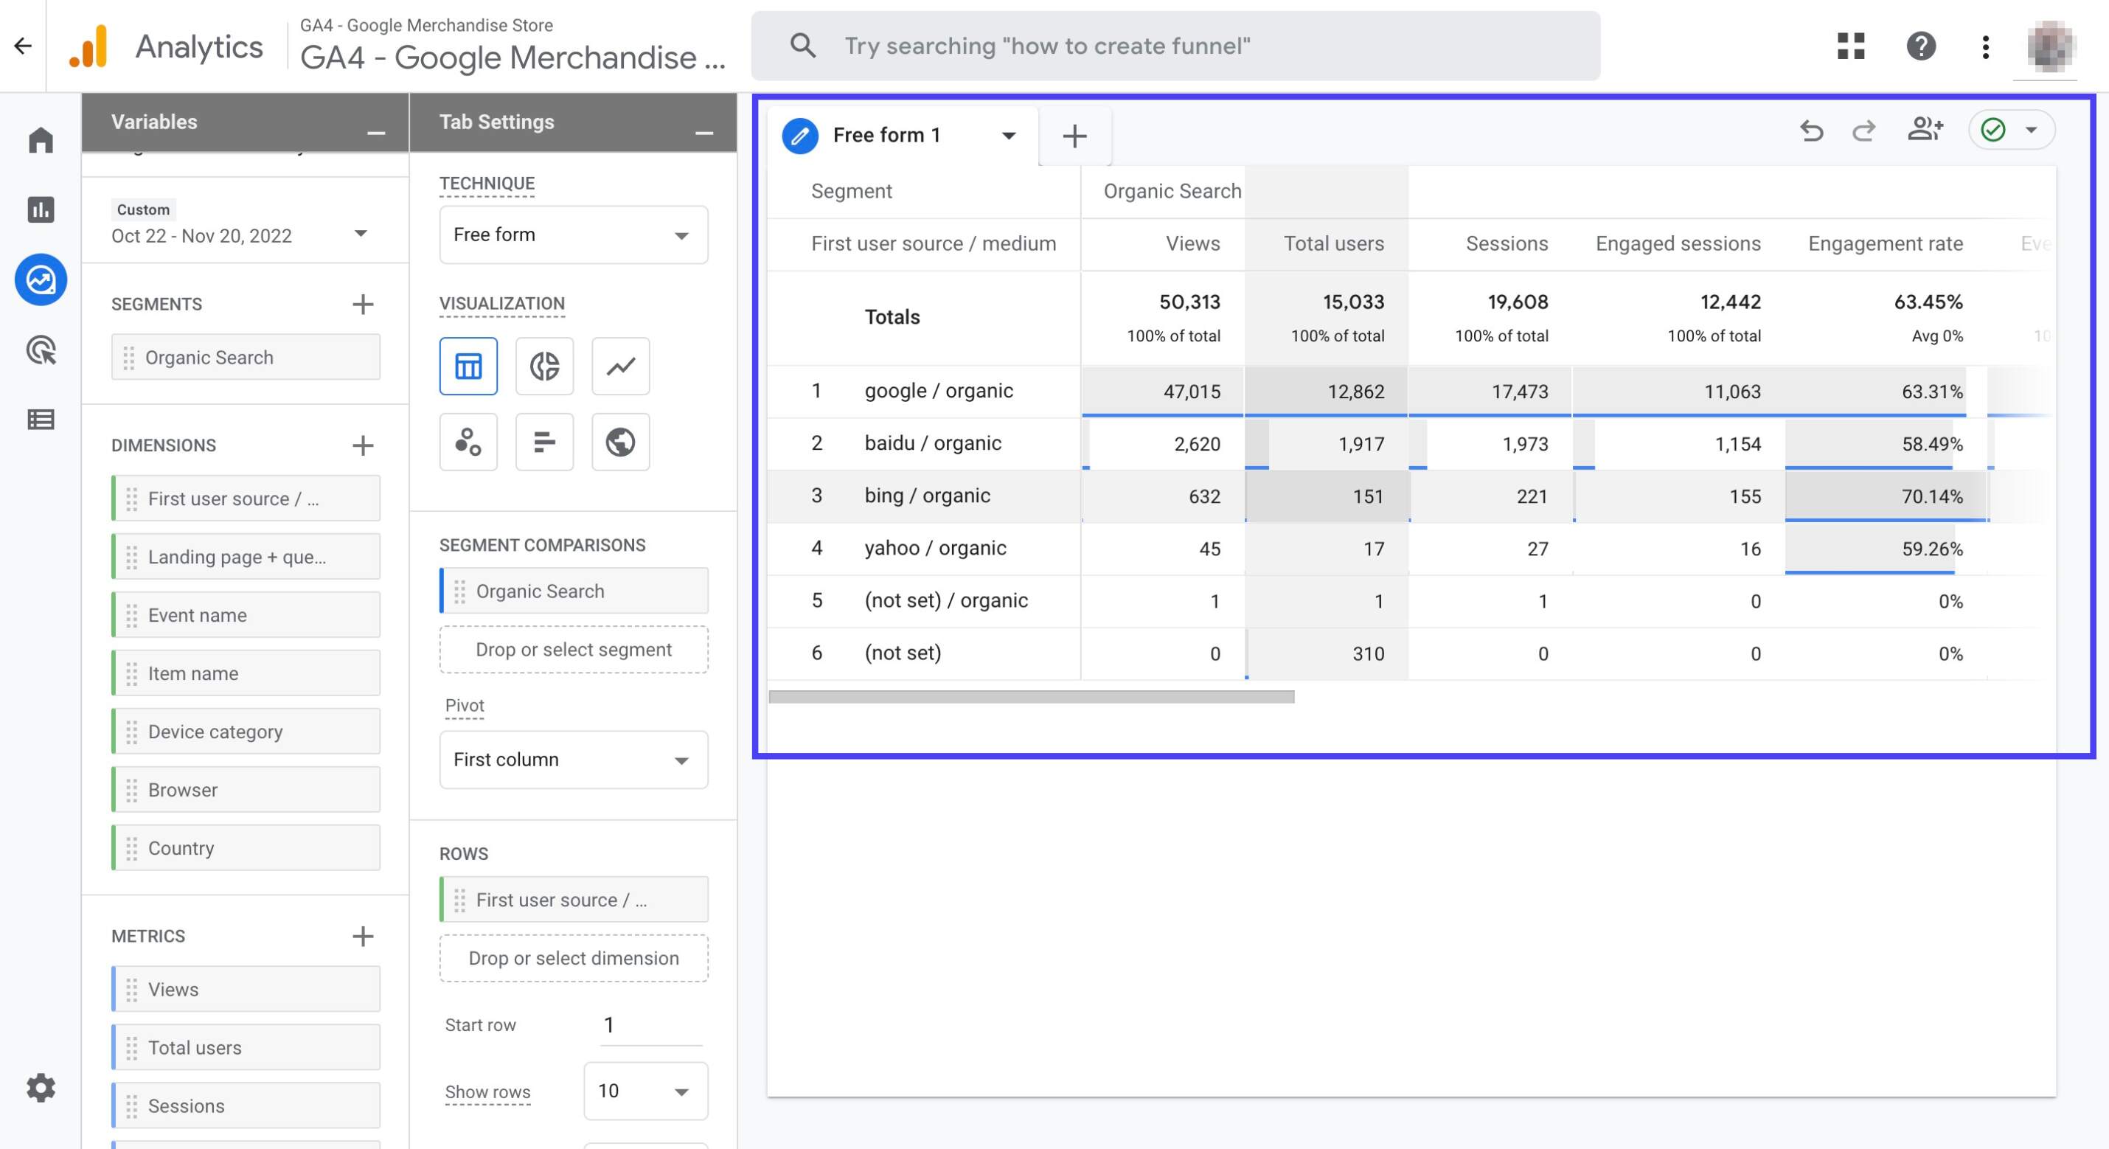The height and width of the screenshot is (1149, 2109).
Task: Click First user source chip under Rows
Action: click(573, 899)
